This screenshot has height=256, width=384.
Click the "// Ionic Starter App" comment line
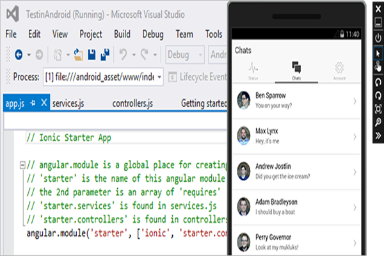(69, 138)
